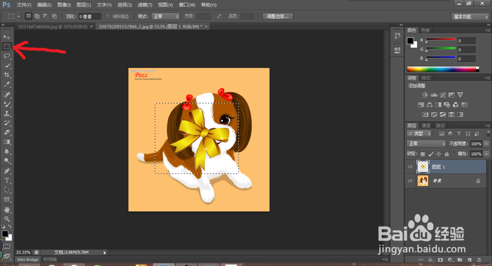Click the foreground color swatch in Color panel

pos(410,41)
